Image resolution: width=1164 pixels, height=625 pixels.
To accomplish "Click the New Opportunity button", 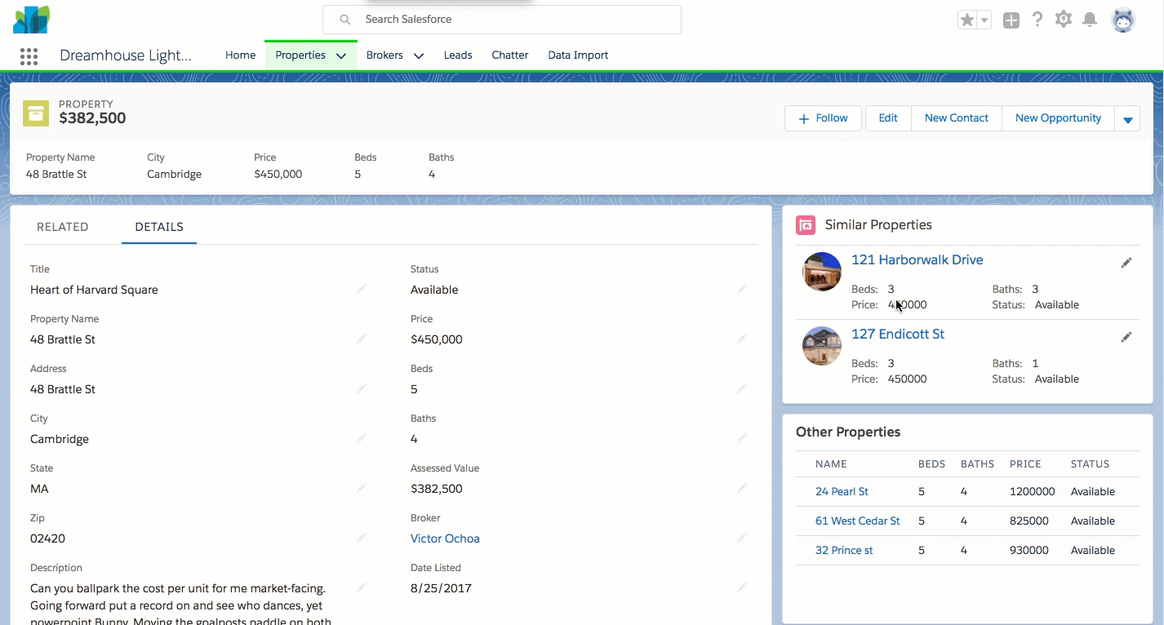I will 1059,118.
